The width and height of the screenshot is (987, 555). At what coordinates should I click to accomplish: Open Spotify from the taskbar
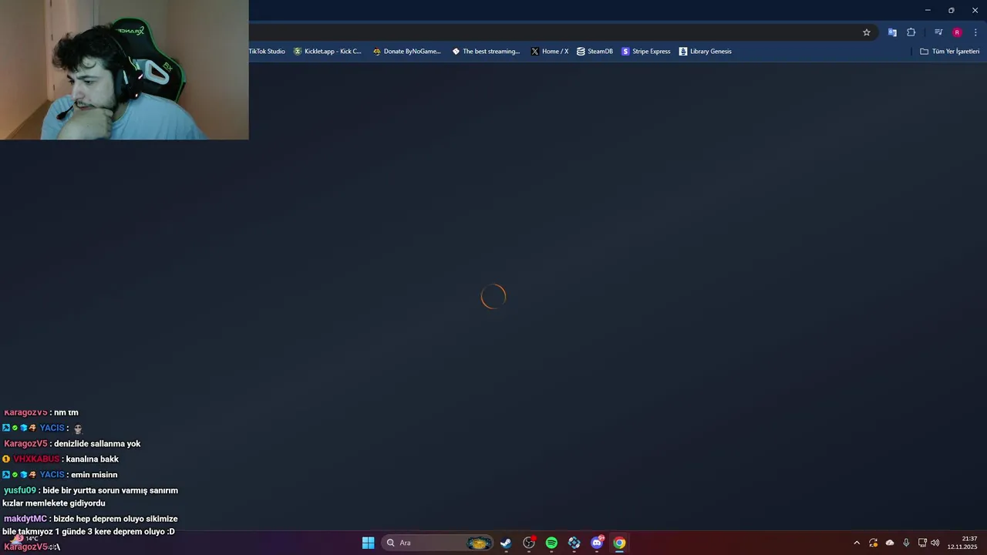pos(551,543)
